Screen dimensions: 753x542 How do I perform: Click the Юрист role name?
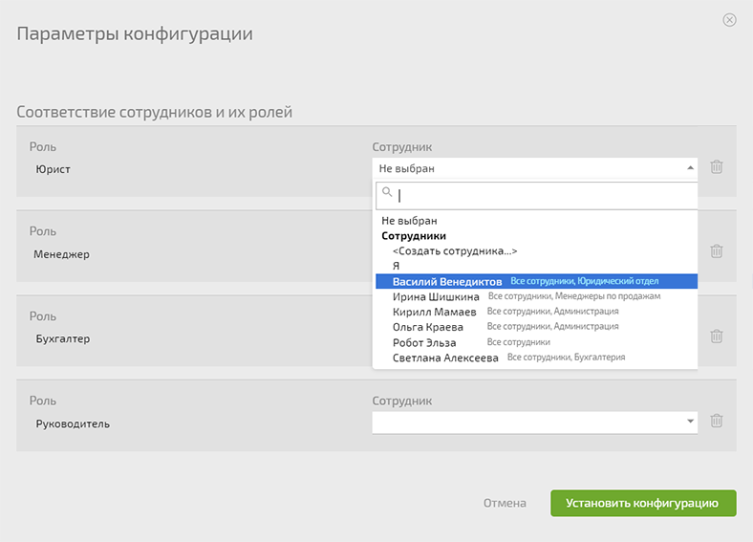click(x=53, y=169)
